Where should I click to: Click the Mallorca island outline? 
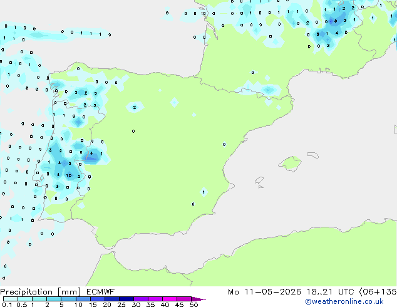(290, 164)
